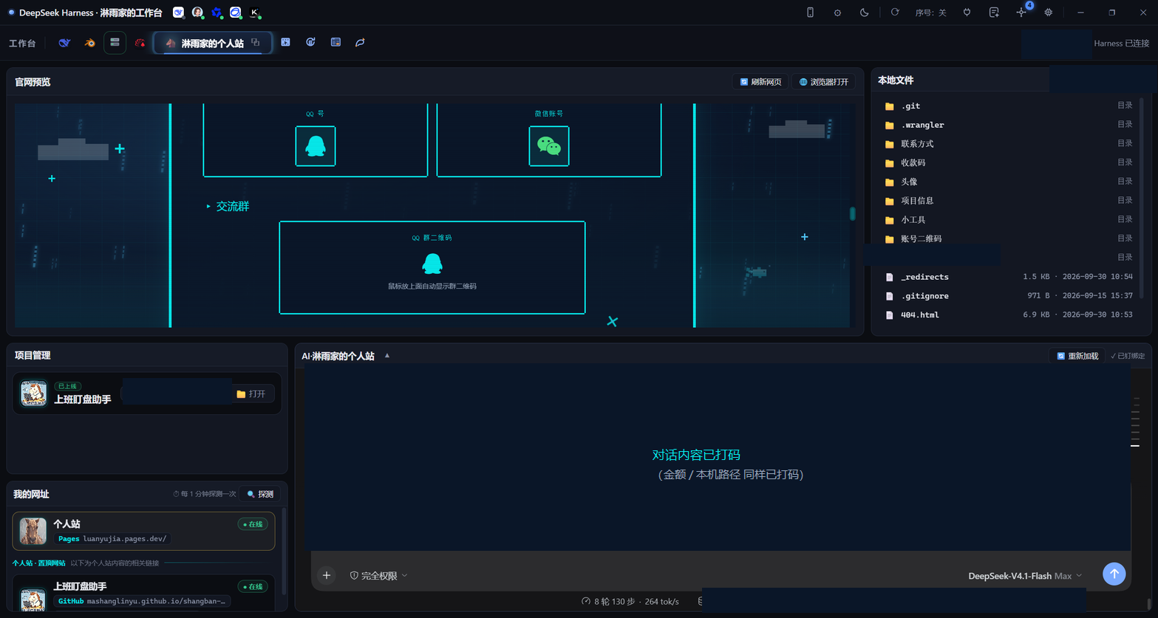Click the copy icon on the 淋雨家的个人站 tab
1158x618 pixels.
256,43
